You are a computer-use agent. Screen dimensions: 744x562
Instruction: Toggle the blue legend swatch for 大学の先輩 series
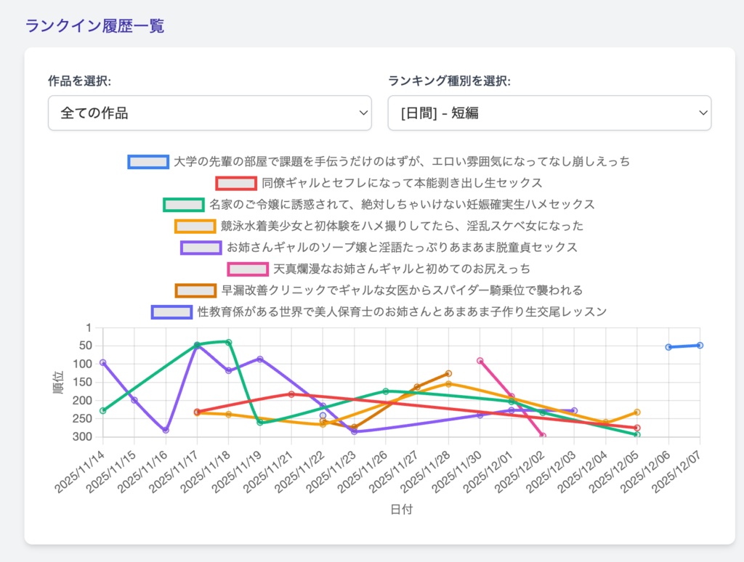pos(148,161)
